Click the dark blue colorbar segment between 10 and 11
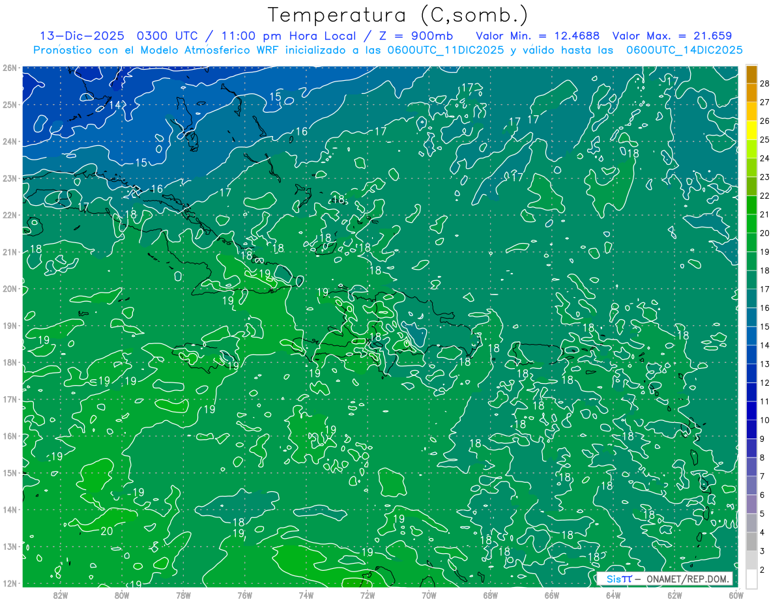The height and width of the screenshot is (604, 782). (x=751, y=411)
